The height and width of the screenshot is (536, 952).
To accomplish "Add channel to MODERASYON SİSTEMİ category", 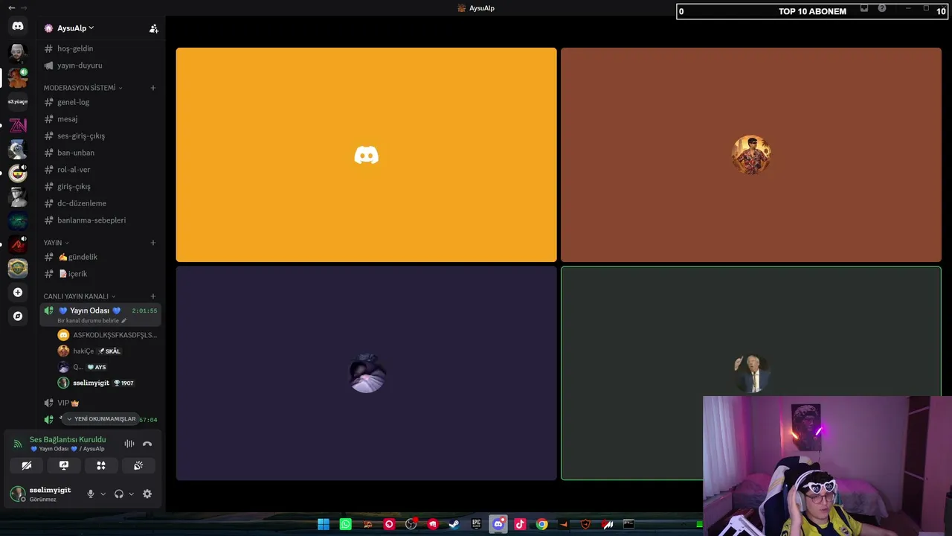I will (x=153, y=88).
